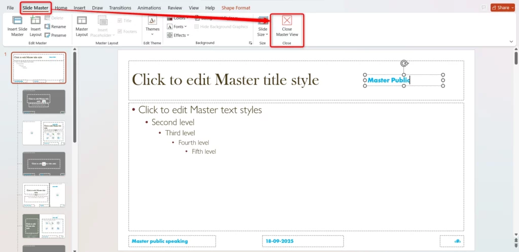
Task: Open the Themes dropdown
Action: tap(153, 25)
